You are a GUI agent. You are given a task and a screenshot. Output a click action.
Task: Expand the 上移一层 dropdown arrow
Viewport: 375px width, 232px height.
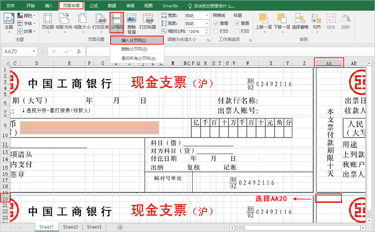coord(264,32)
